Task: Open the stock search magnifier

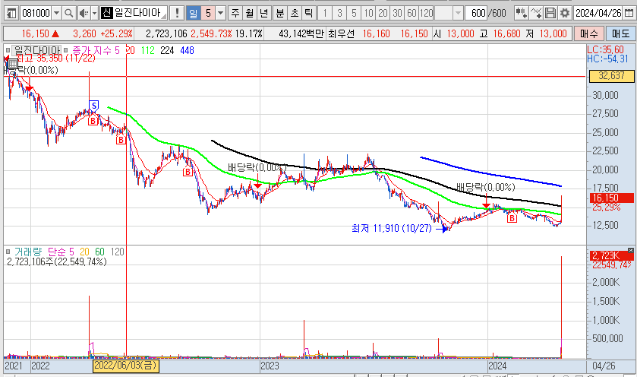Action: [x=68, y=14]
